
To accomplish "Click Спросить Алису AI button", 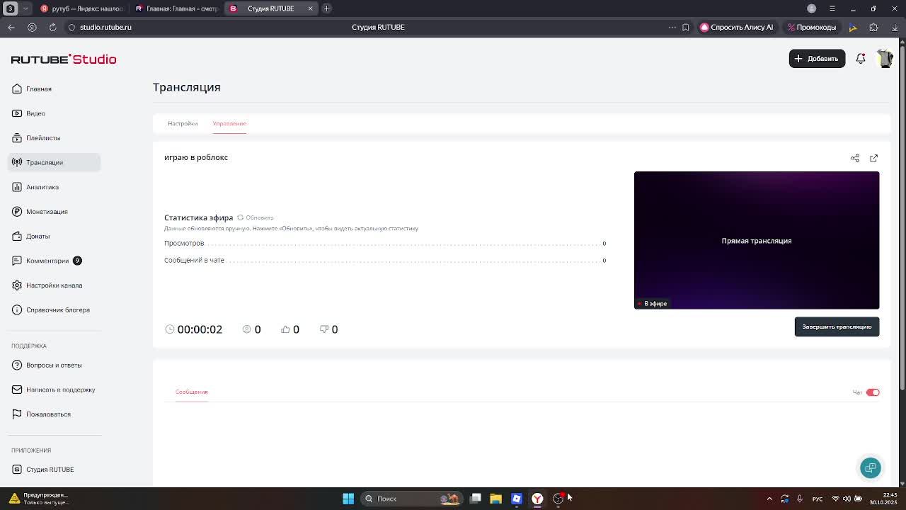I will (x=737, y=27).
